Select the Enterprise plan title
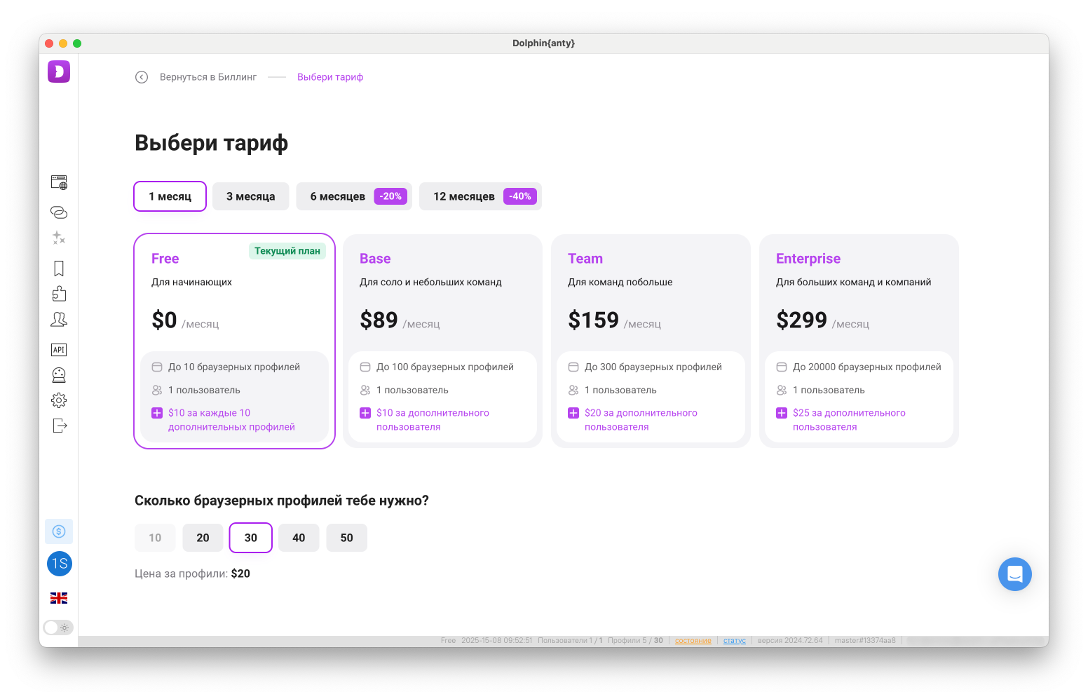The image size is (1088, 692). tap(808, 259)
